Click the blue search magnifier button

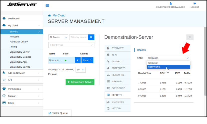pyautogui.click(x=91, y=37)
